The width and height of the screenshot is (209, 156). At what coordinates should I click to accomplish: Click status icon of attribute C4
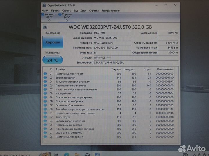pyautogui.click(x=45, y=121)
